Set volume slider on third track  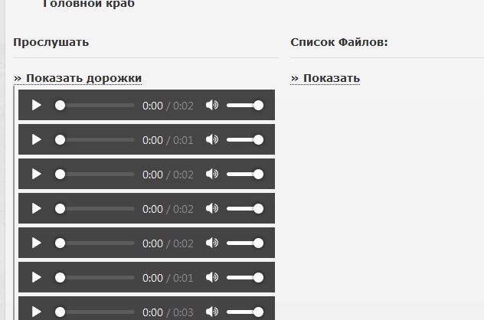244,175
